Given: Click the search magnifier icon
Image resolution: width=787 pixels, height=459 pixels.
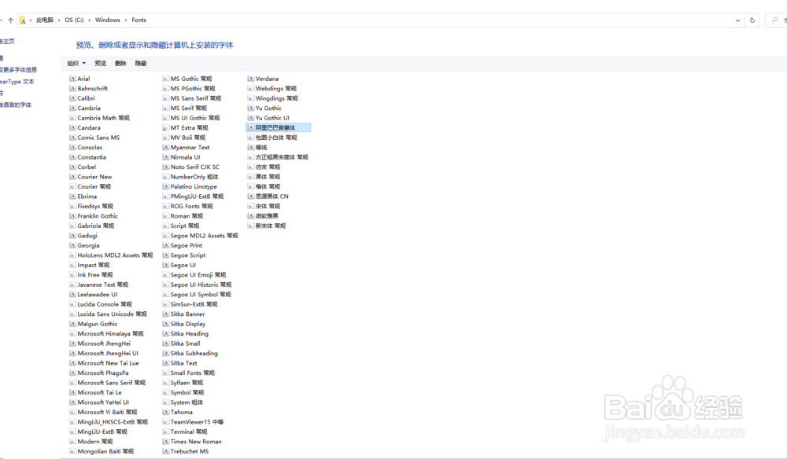Looking at the screenshot, I should click(775, 20).
